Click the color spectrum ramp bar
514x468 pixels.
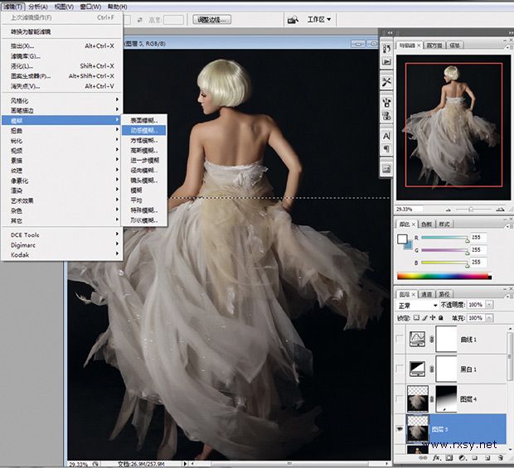tap(444, 276)
